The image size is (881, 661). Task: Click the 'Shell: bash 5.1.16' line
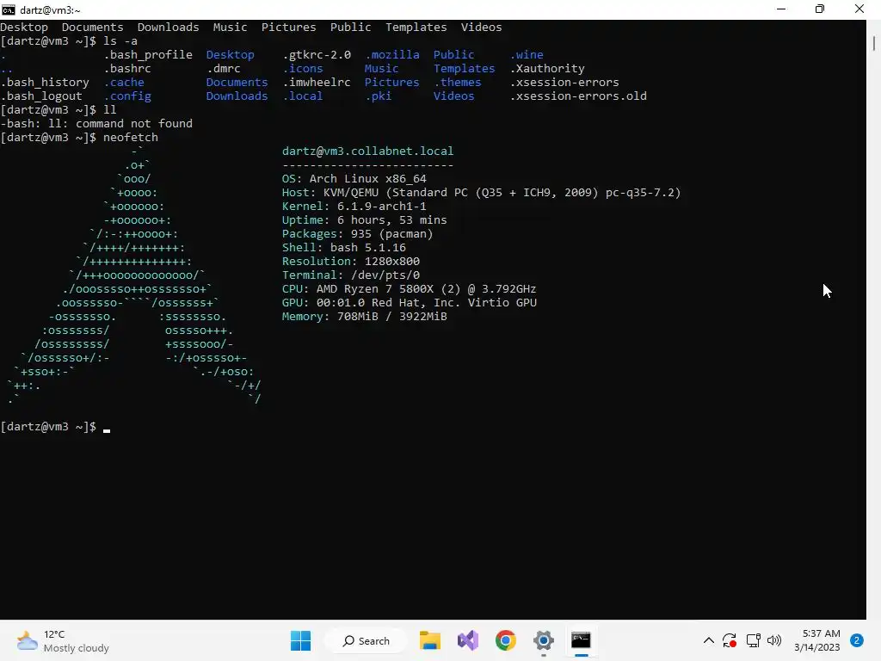pyautogui.click(x=344, y=247)
